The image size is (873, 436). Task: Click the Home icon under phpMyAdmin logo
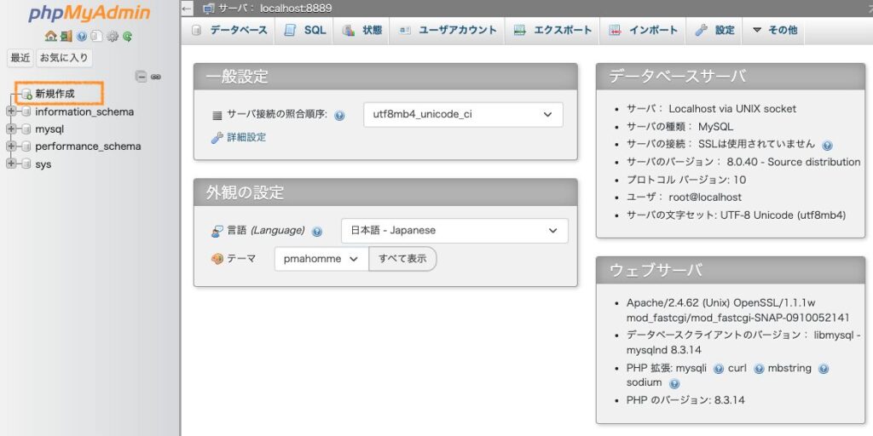[x=50, y=36]
